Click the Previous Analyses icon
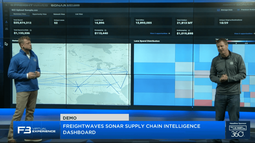This screenshot has height=143, width=255. click(x=239, y=10)
